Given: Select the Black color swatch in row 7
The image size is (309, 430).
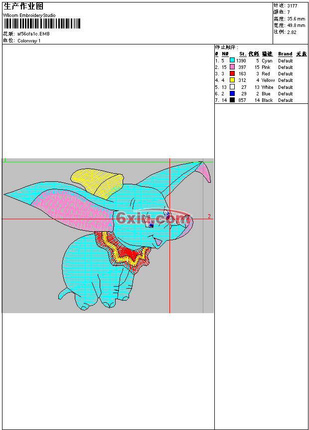Looking at the screenshot, I should (x=232, y=100).
